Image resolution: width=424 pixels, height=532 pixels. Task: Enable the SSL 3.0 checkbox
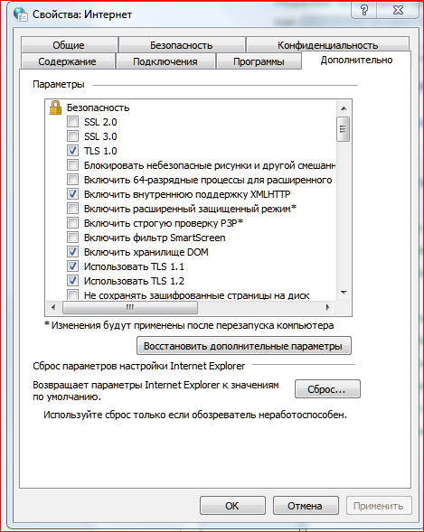coord(72,136)
